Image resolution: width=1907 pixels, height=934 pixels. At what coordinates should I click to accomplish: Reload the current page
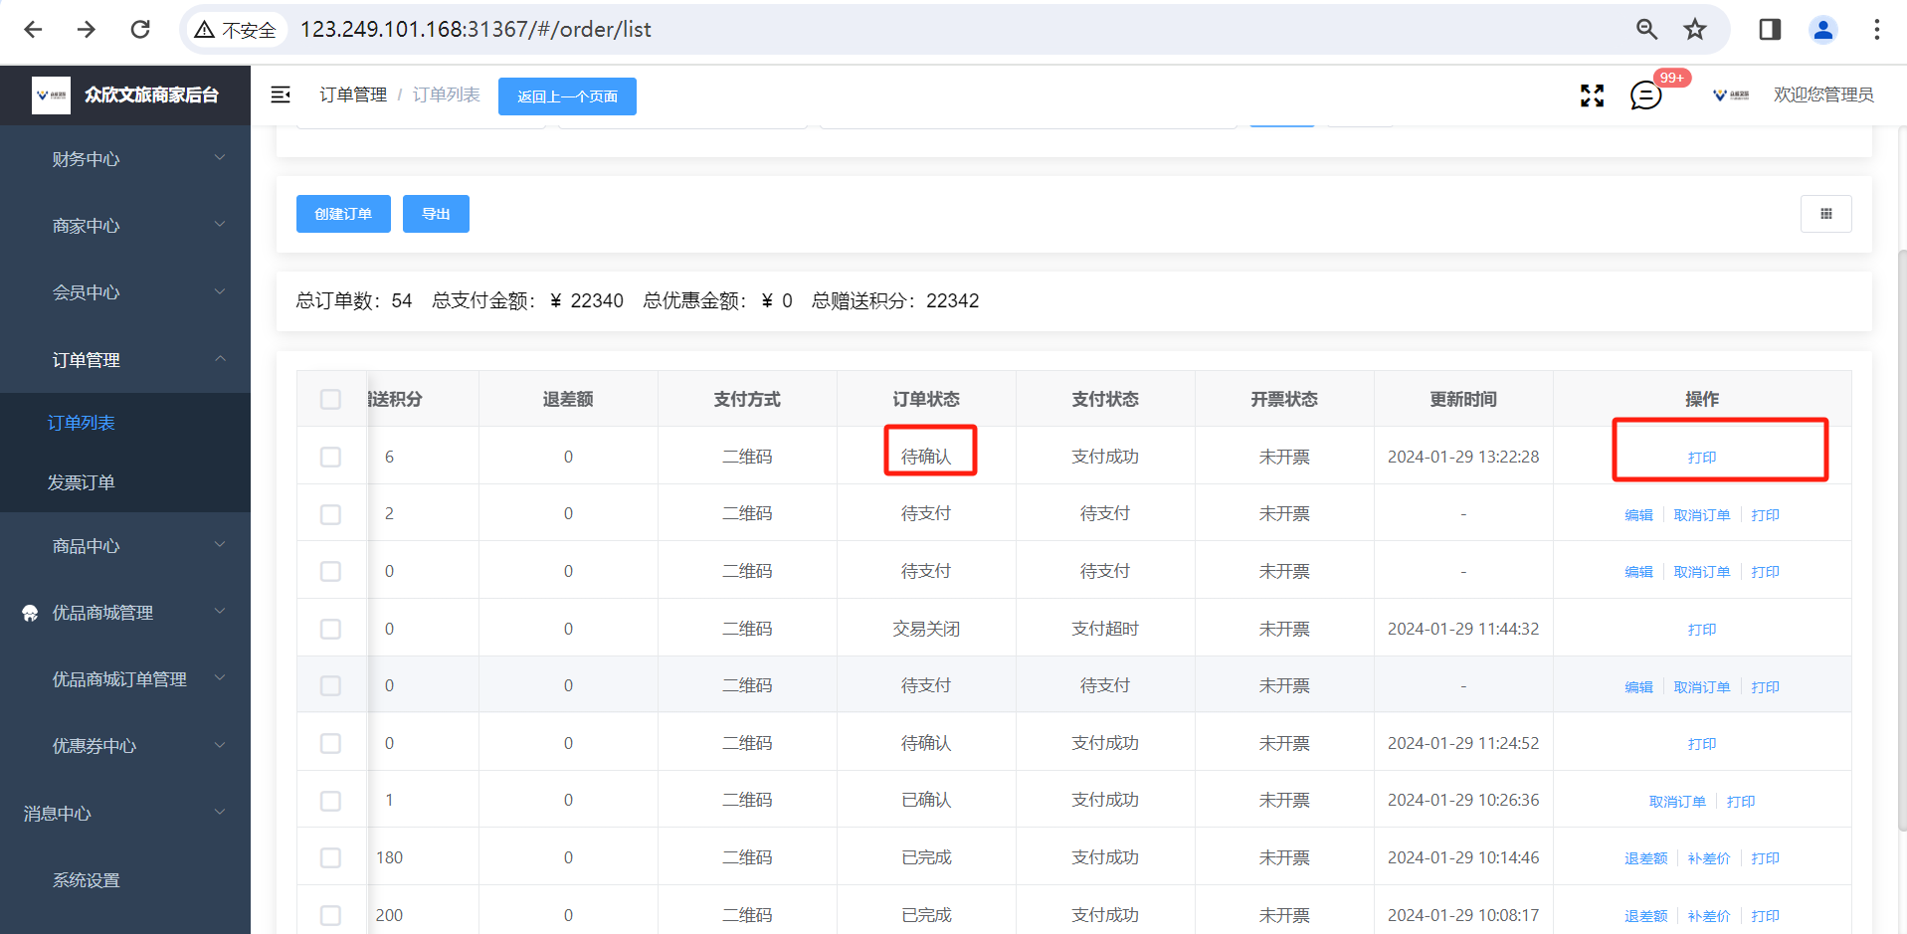[140, 30]
